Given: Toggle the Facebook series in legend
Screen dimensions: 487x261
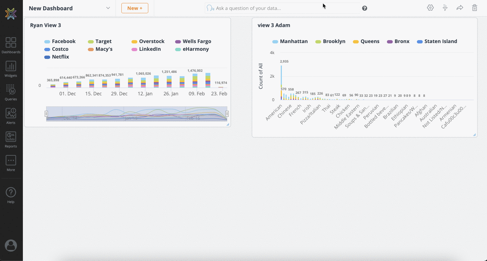Looking at the screenshot, I should coord(60,42).
